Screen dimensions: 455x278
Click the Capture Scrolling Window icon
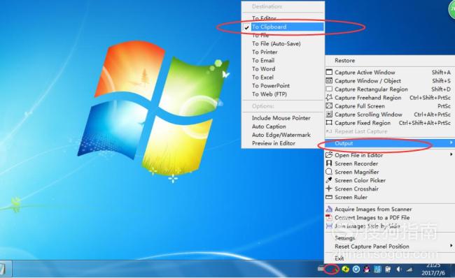(329, 114)
